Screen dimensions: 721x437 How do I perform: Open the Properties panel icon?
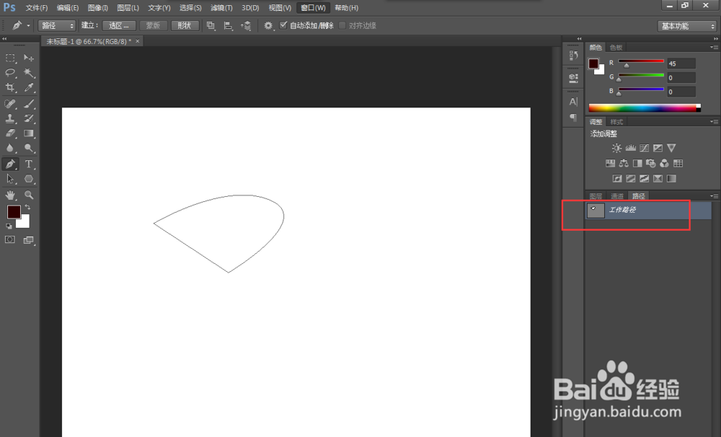click(573, 78)
